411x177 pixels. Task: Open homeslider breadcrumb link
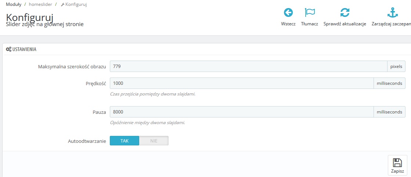(41, 4)
